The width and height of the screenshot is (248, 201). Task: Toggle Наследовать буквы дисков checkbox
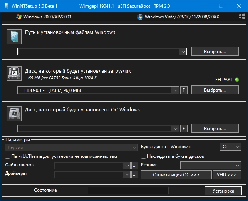coord(143,156)
